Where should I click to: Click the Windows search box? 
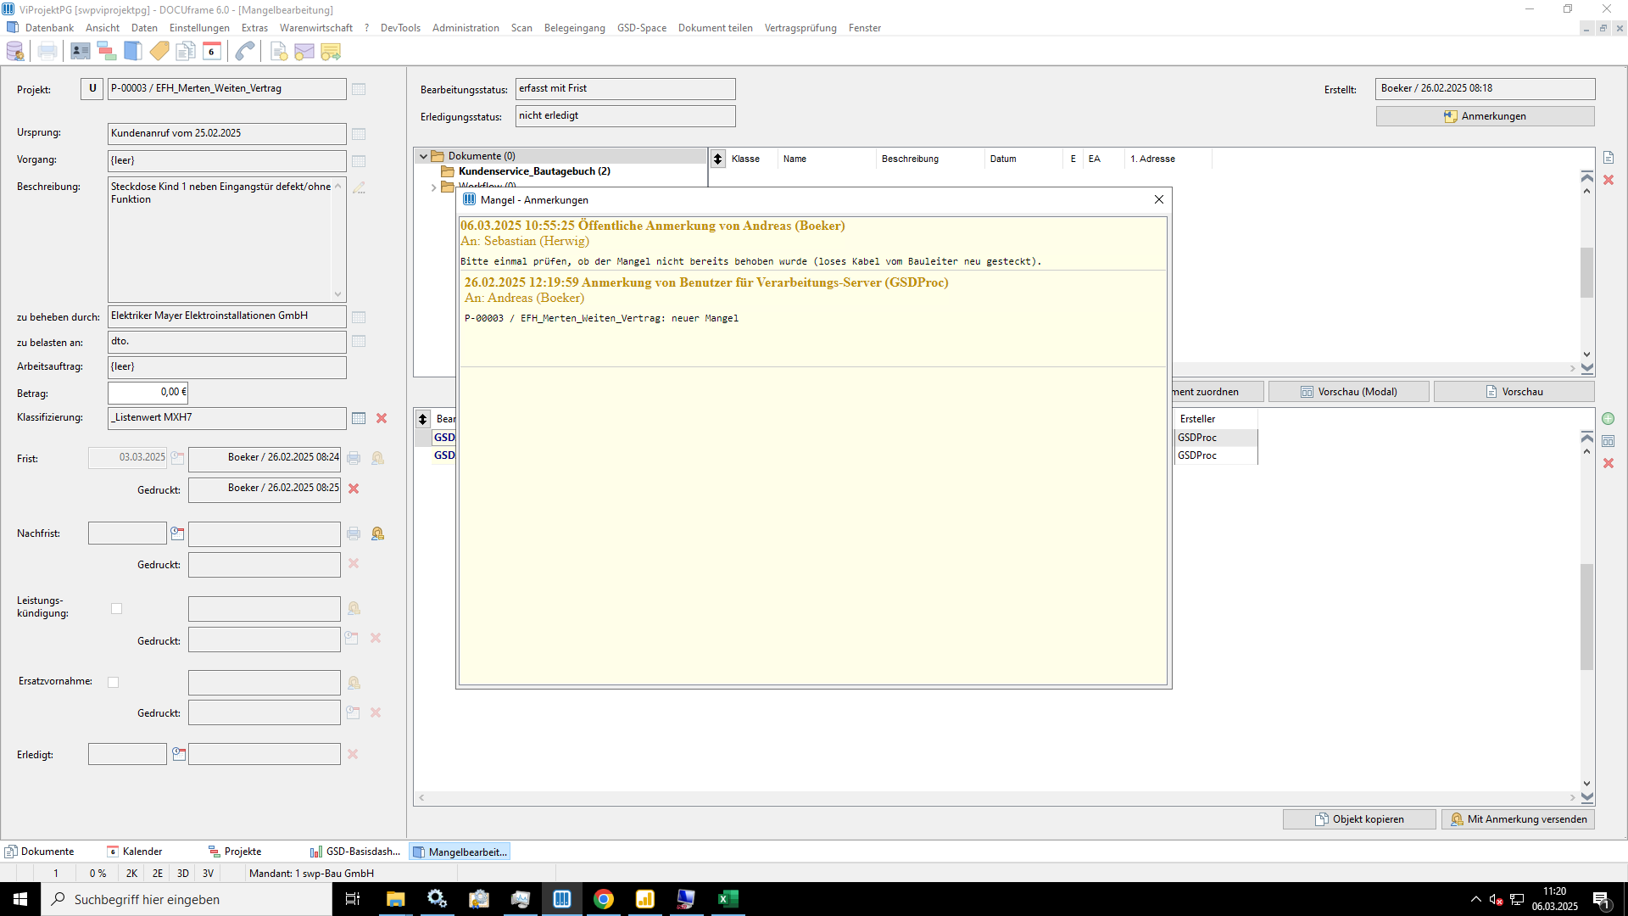click(x=187, y=899)
